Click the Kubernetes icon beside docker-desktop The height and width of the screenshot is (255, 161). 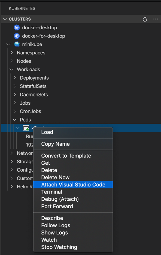coord(17,27)
